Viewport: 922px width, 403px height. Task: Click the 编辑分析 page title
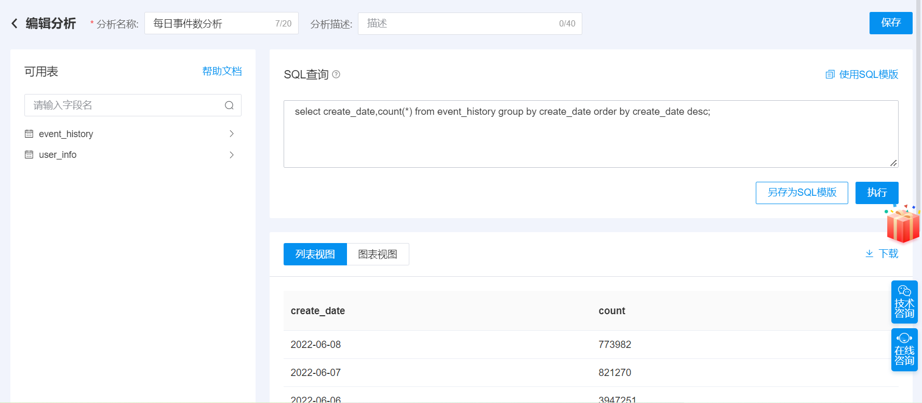point(51,23)
